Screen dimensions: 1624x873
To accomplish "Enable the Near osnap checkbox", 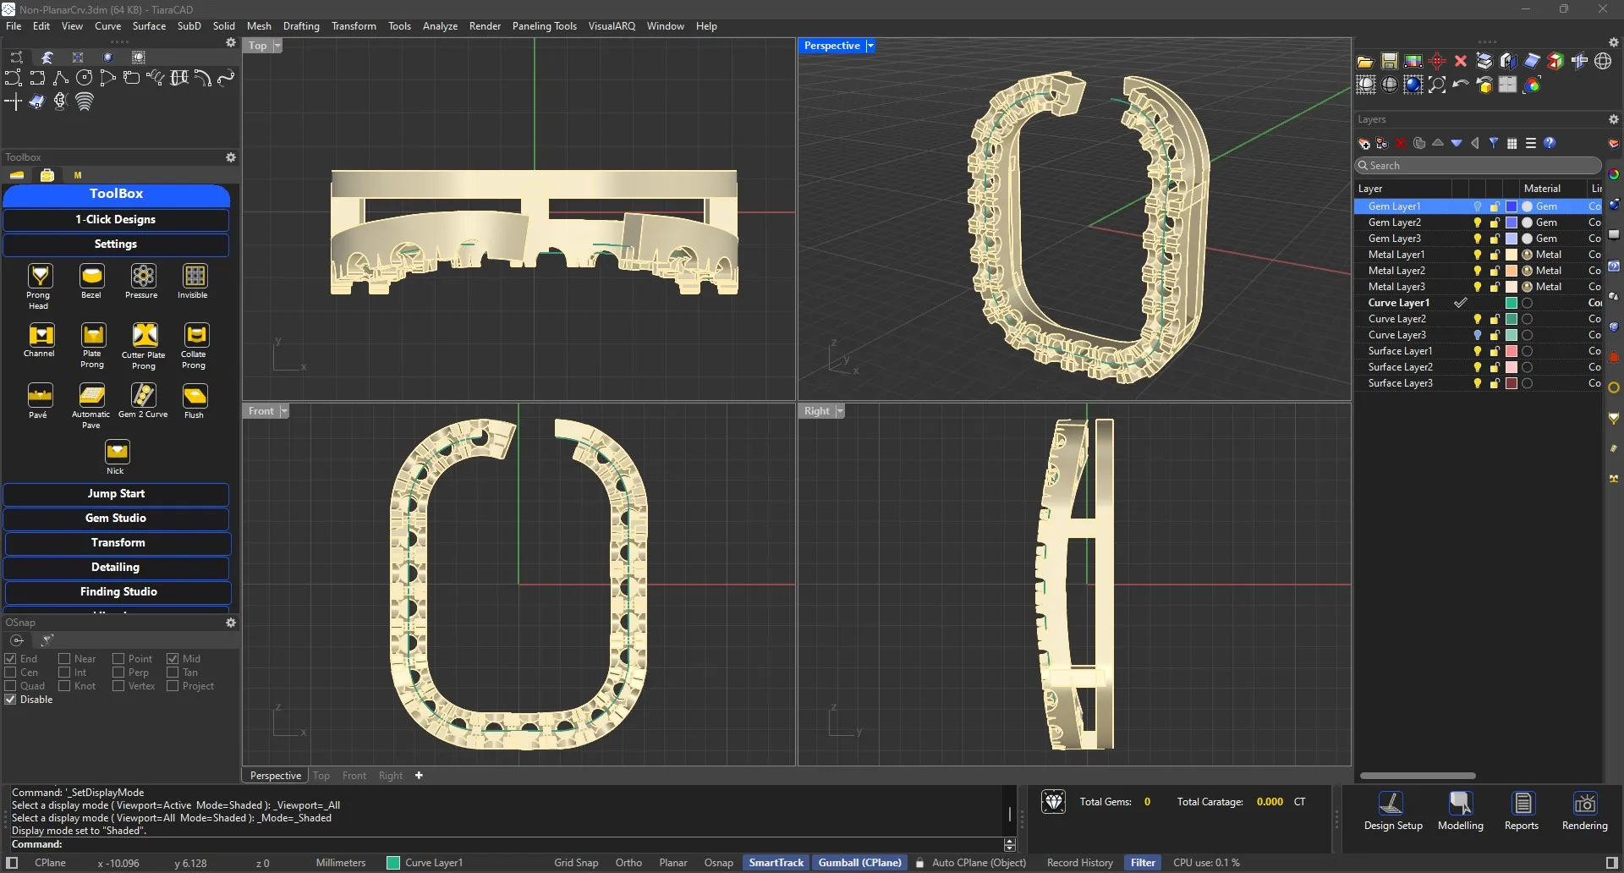I will [64, 659].
